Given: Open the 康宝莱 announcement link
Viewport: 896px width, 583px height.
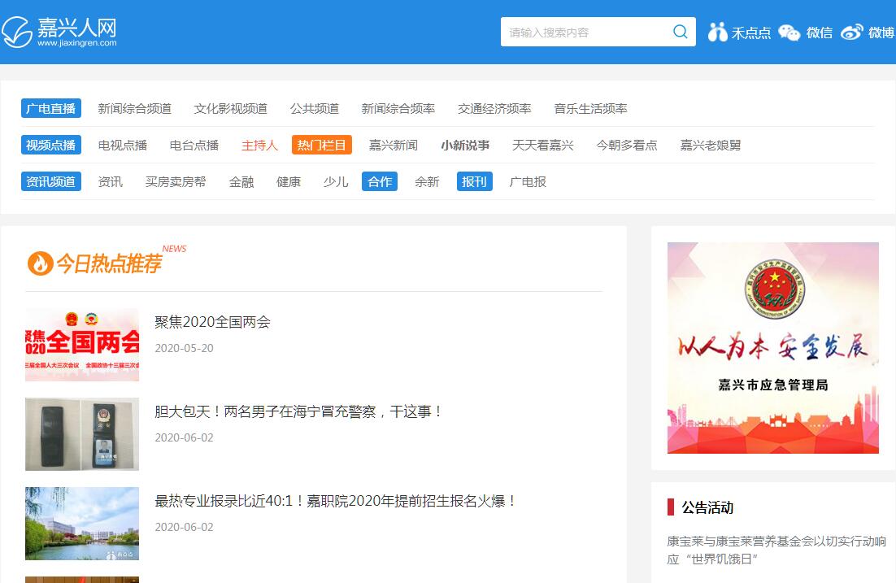Looking at the screenshot, I should [x=776, y=550].
